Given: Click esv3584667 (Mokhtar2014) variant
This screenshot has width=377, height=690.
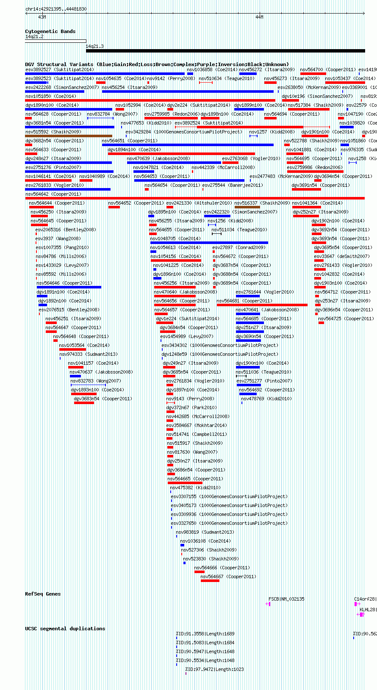Looking at the screenshot, I should point(197,425).
